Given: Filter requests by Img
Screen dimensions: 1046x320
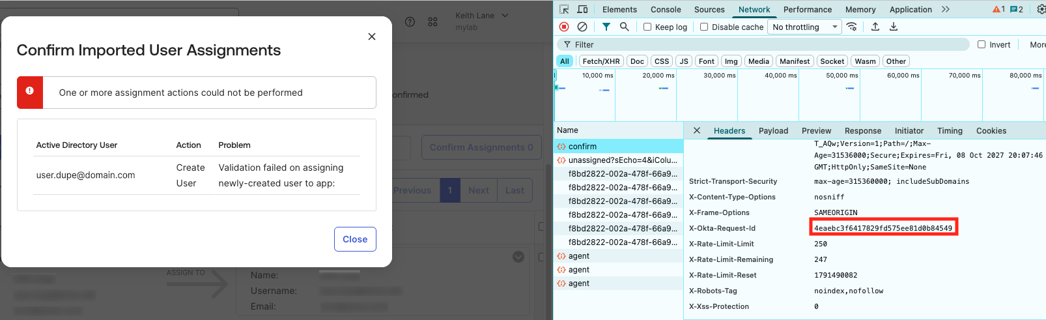Looking at the screenshot, I should (731, 61).
